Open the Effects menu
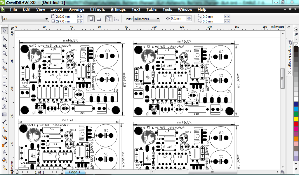The width and height of the screenshot is (299, 175). tap(98, 9)
